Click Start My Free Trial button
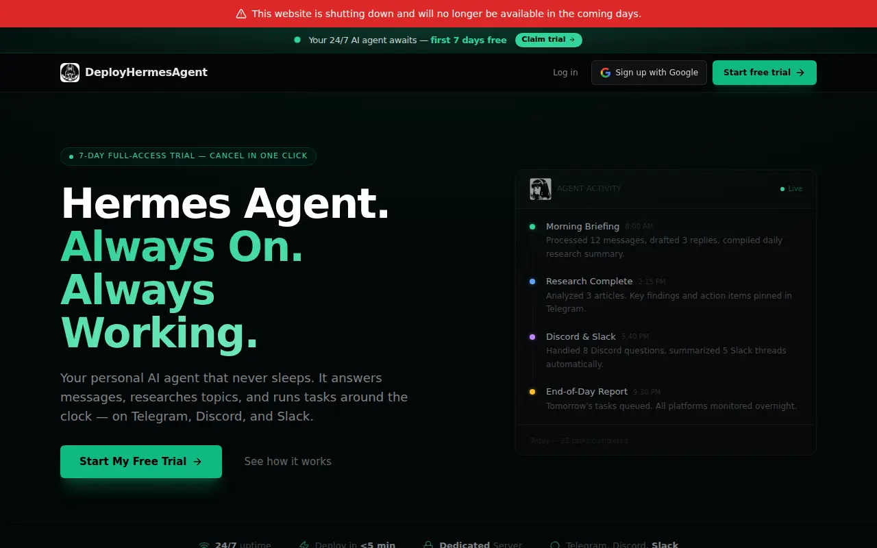The width and height of the screenshot is (877, 548). tap(141, 462)
